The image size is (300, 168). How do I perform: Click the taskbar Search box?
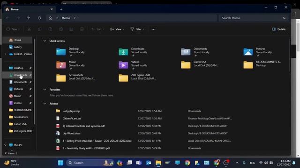click(90, 163)
